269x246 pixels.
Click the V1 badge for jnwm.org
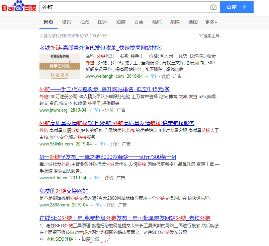pos(97,110)
